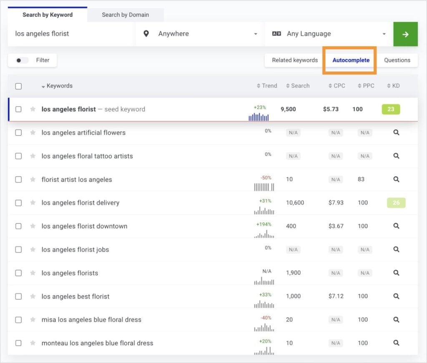Viewport: 427px width, 363px height.
Task: Click the keyword input field
Action: click(x=71, y=34)
